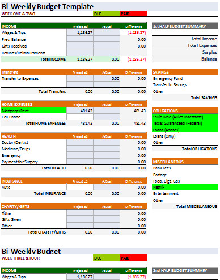Screen dimensions: 220x280
Task: Click the WEEK ONE & TWO label
Action: coord(18,14)
